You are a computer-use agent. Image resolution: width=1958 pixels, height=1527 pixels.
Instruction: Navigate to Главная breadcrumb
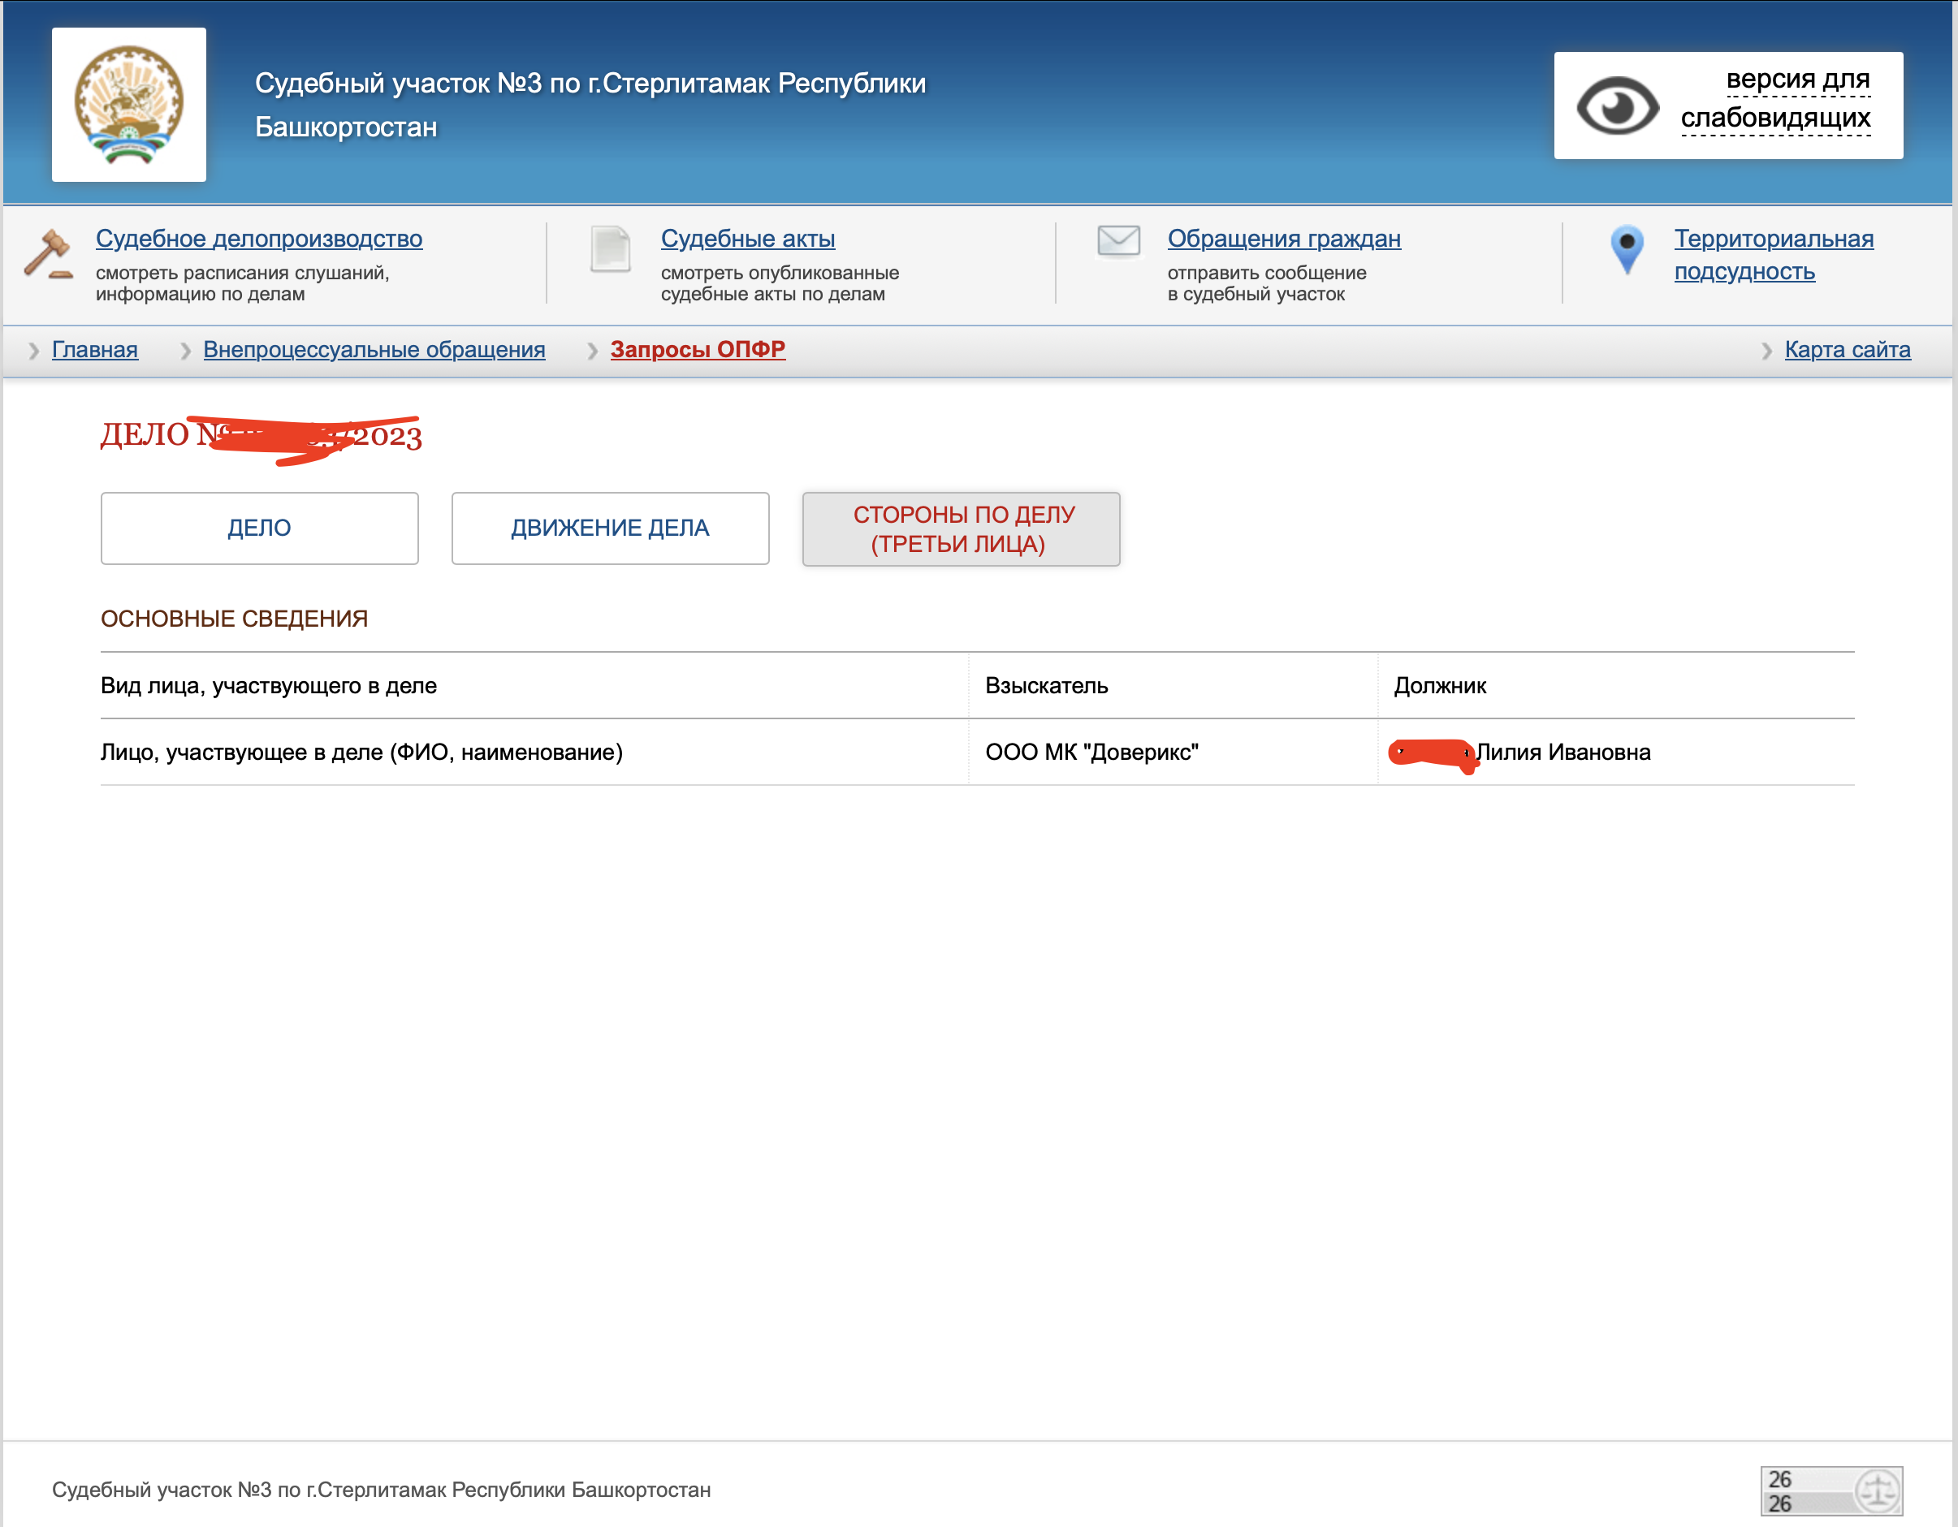(95, 350)
